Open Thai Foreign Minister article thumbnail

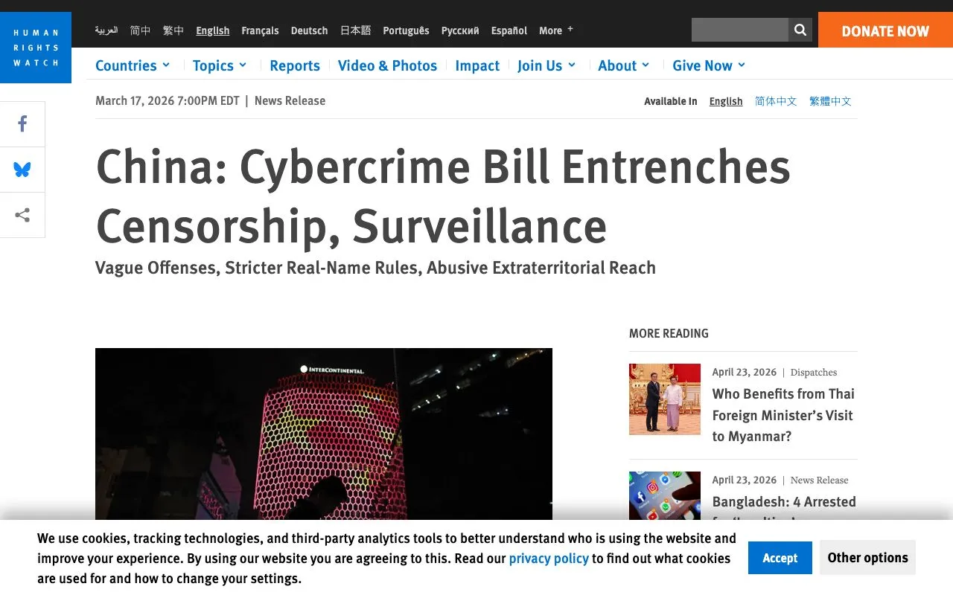[665, 399]
